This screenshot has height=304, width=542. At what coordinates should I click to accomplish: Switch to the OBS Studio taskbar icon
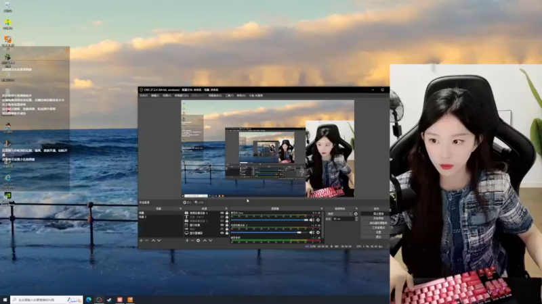point(99,300)
